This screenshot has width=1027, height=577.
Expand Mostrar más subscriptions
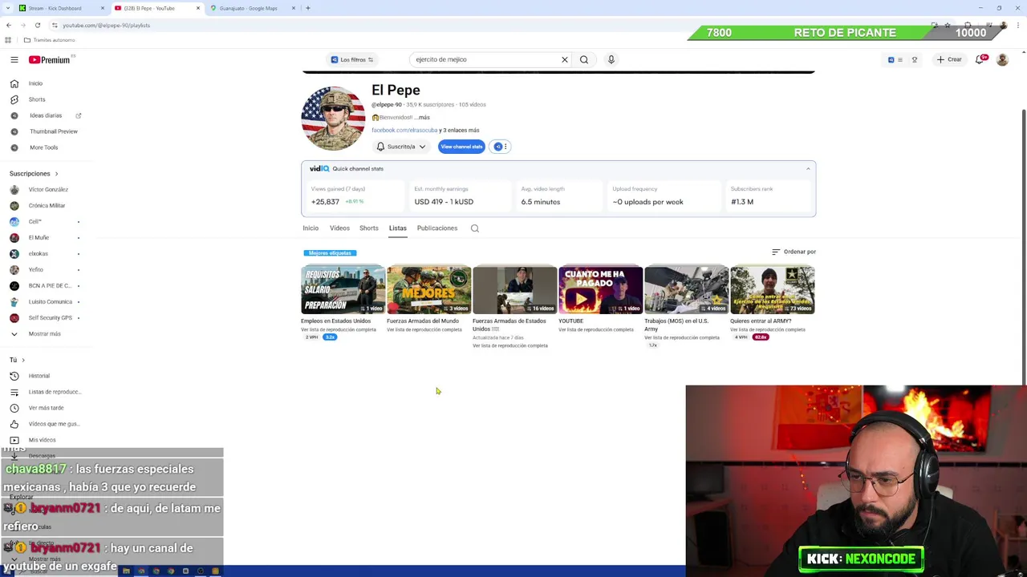point(44,334)
